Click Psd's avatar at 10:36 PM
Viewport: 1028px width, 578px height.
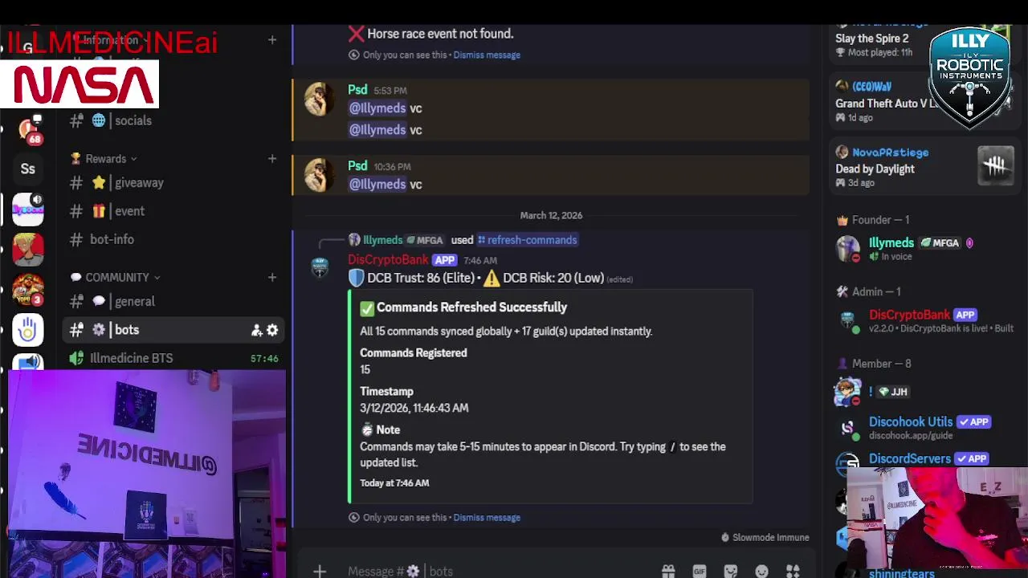click(320, 175)
